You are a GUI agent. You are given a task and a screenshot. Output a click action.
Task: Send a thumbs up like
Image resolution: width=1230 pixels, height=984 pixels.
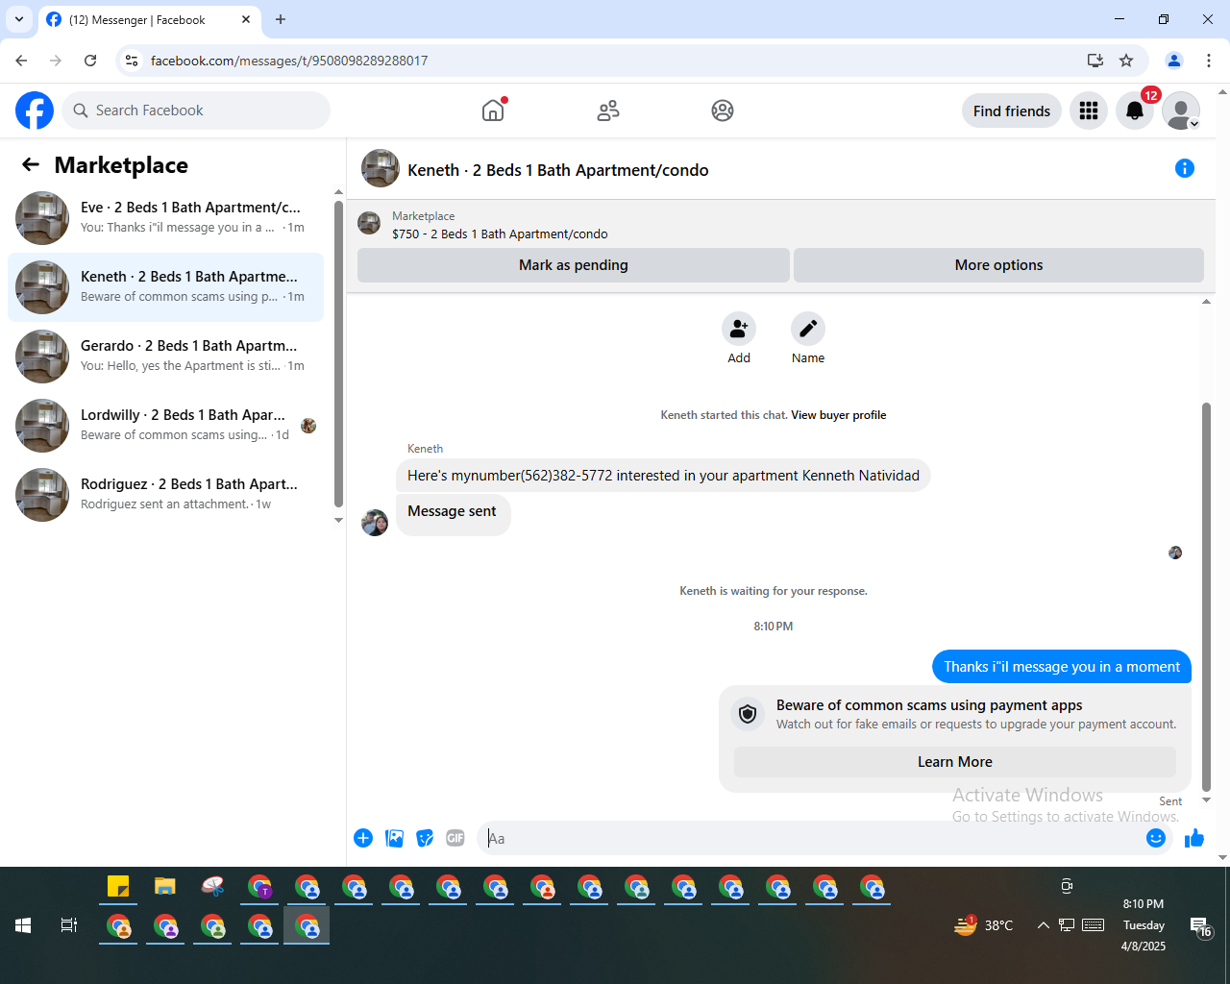pyautogui.click(x=1194, y=838)
